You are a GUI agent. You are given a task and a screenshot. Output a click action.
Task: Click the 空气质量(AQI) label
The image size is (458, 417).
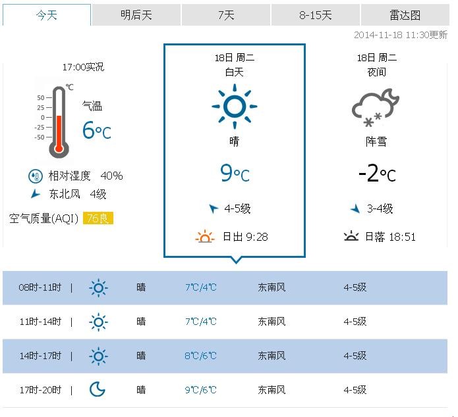pos(44,218)
